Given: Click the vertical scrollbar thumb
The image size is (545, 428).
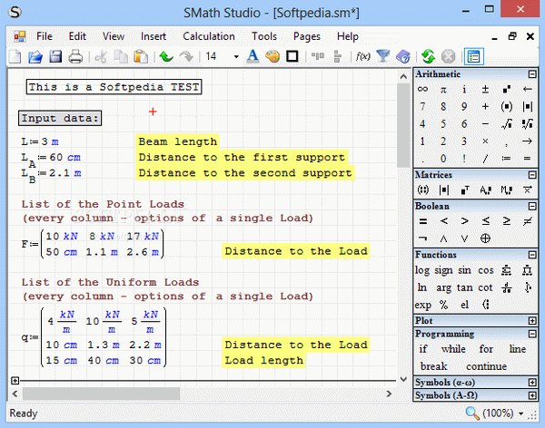Looking at the screenshot, I should [403, 125].
